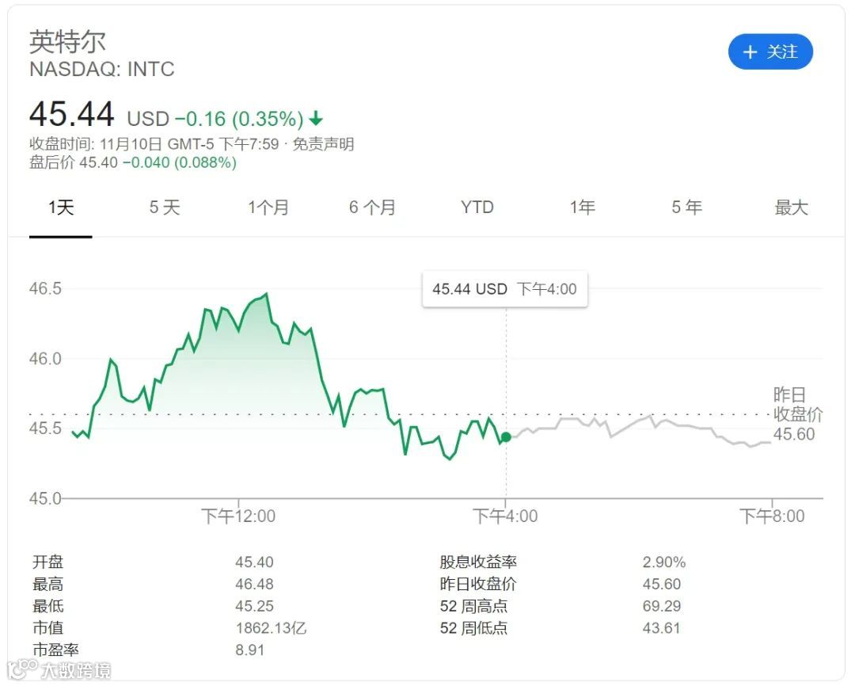This screenshot has width=855, height=686.
Task: Click the green closing dot on chart
Action: click(506, 437)
